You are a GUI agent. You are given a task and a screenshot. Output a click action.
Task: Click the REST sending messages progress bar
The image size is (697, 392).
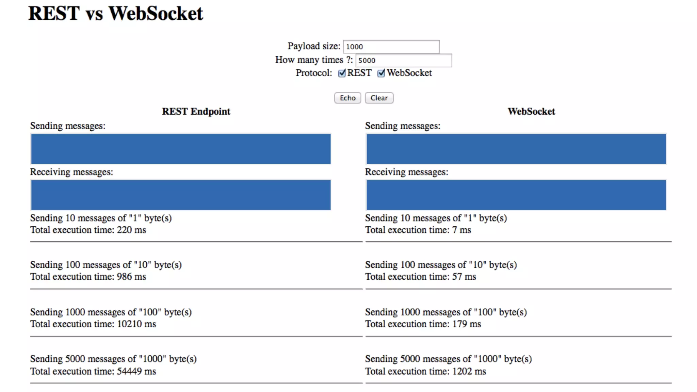click(x=181, y=149)
